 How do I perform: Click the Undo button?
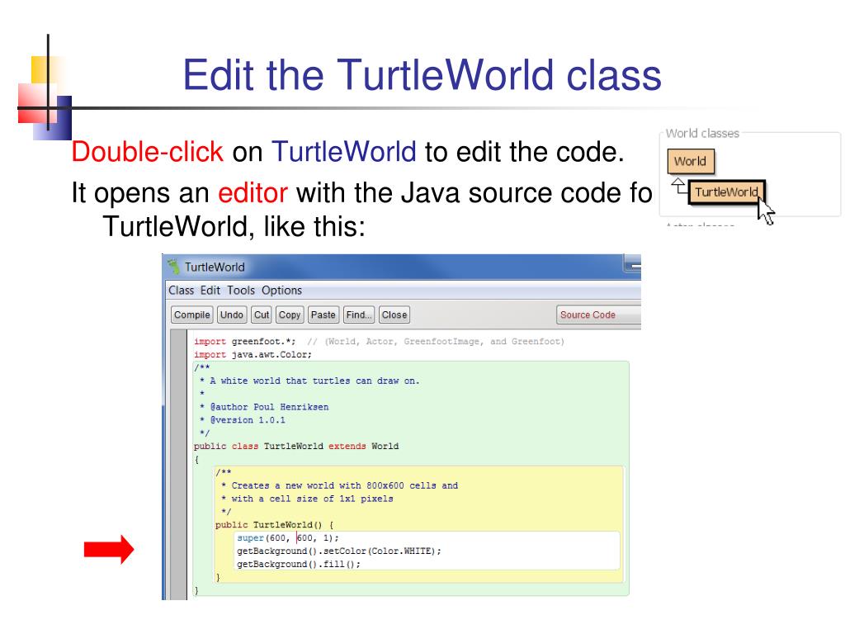click(x=232, y=315)
